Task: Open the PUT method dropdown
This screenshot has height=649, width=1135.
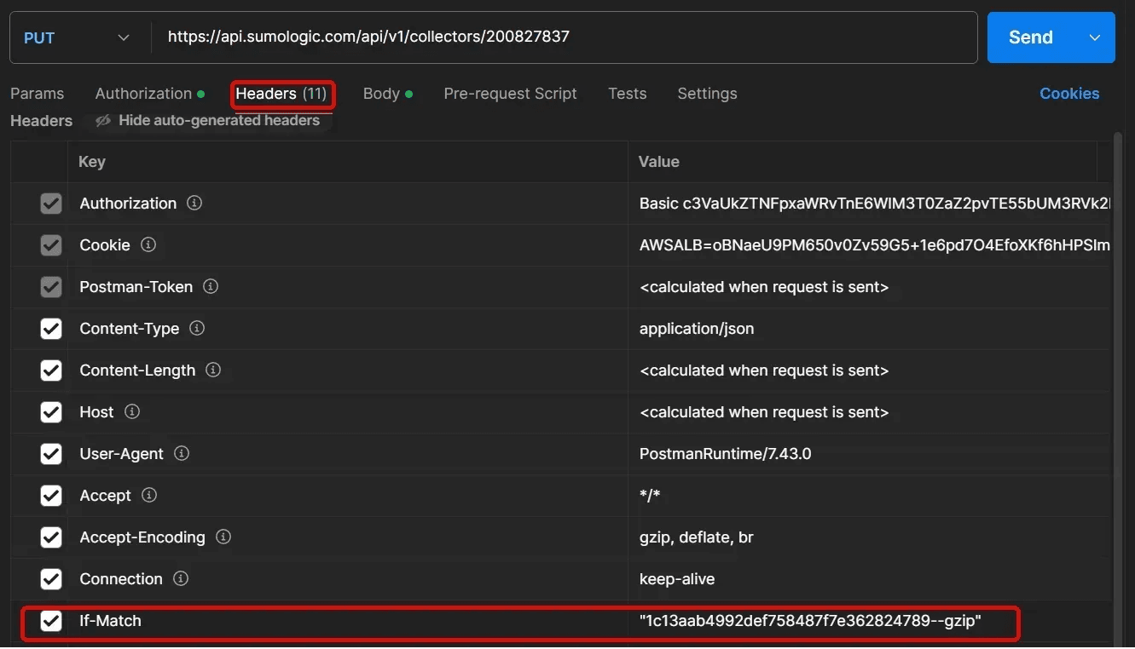Action: pyautogui.click(x=77, y=37)
